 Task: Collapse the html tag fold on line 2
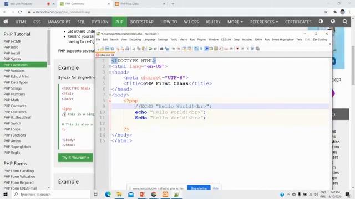click(x=110, y=66)
